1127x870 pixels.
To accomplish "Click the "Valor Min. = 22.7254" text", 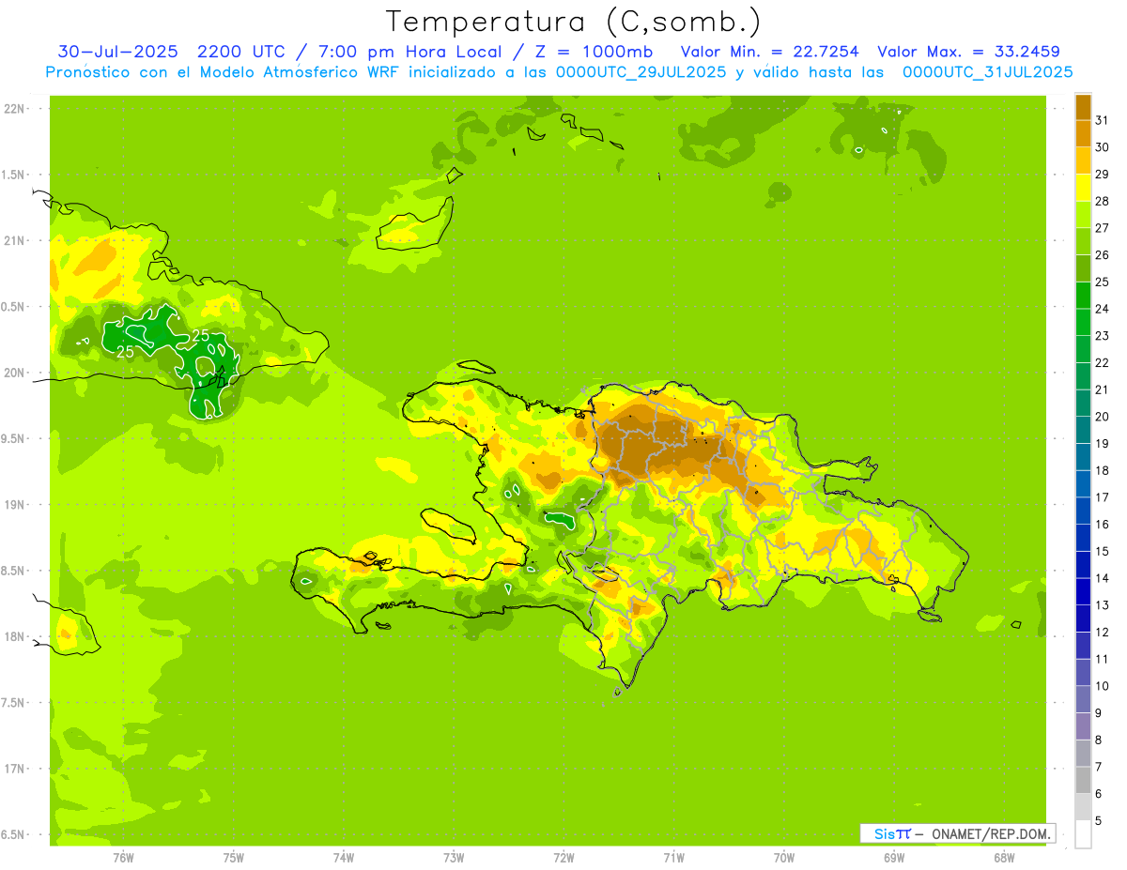I will [x=769, y=52].
